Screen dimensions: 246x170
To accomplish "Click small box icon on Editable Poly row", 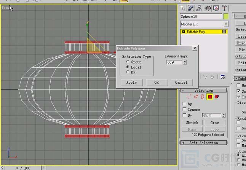I will (224, 32).
